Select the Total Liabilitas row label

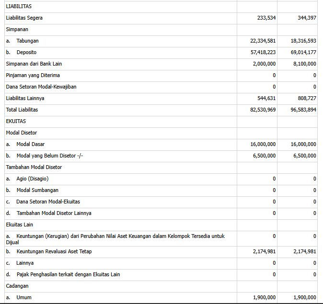(22, 110)
